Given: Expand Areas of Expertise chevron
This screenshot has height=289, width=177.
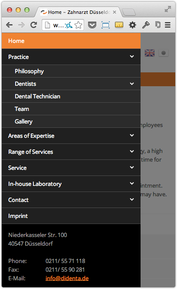Looking at the screenshot, I should point(132,136).
